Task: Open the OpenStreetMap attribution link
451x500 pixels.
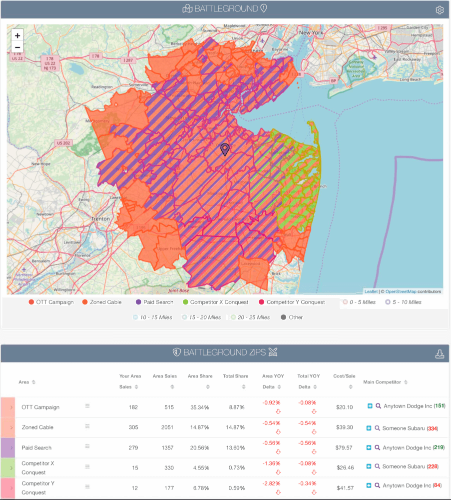Action: [x=400, y=291]
